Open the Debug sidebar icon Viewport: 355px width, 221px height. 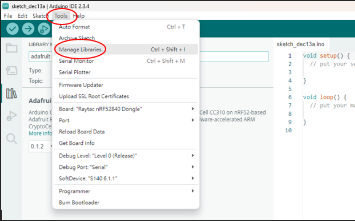[12, 116]
